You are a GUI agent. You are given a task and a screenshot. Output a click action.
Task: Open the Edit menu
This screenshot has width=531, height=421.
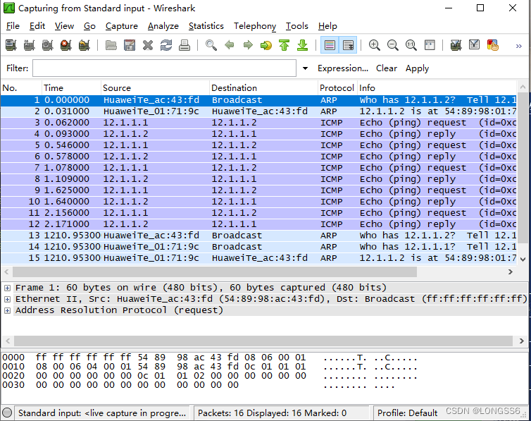(x=37, y=26)
